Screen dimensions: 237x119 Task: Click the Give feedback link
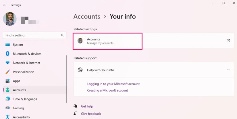tap(91, 114)
